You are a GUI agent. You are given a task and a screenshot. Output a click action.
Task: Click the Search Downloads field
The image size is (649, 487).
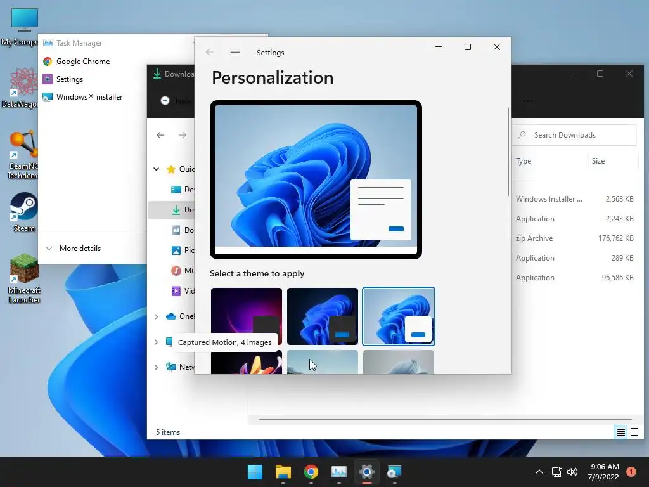coord(574,135)
